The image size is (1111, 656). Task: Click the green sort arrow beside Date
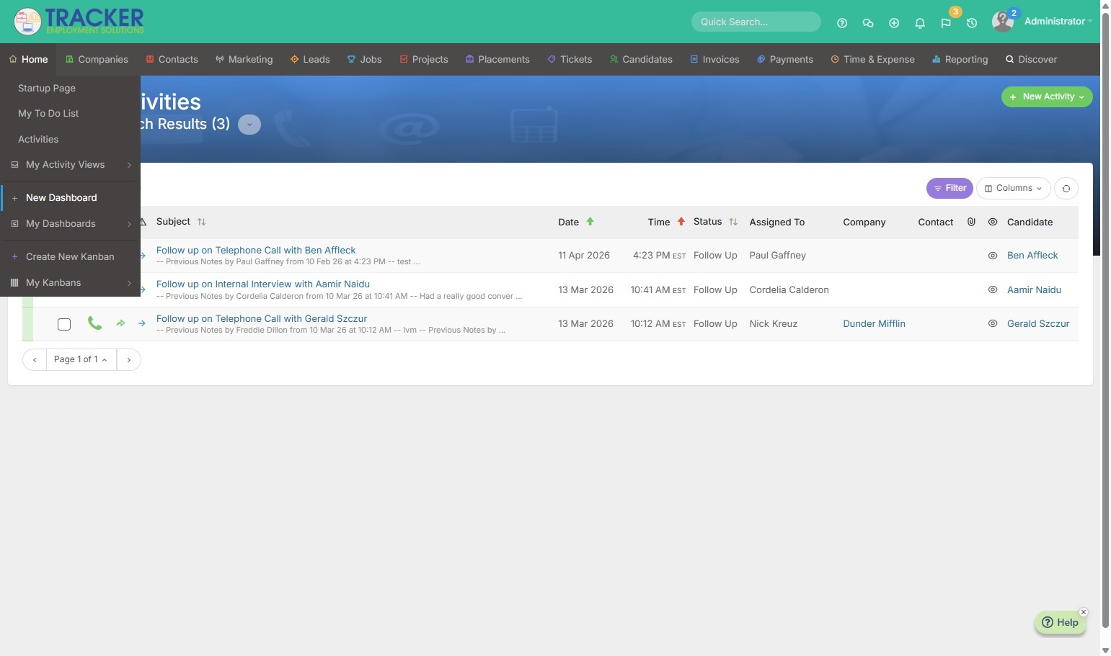click(x=590, y=222)
